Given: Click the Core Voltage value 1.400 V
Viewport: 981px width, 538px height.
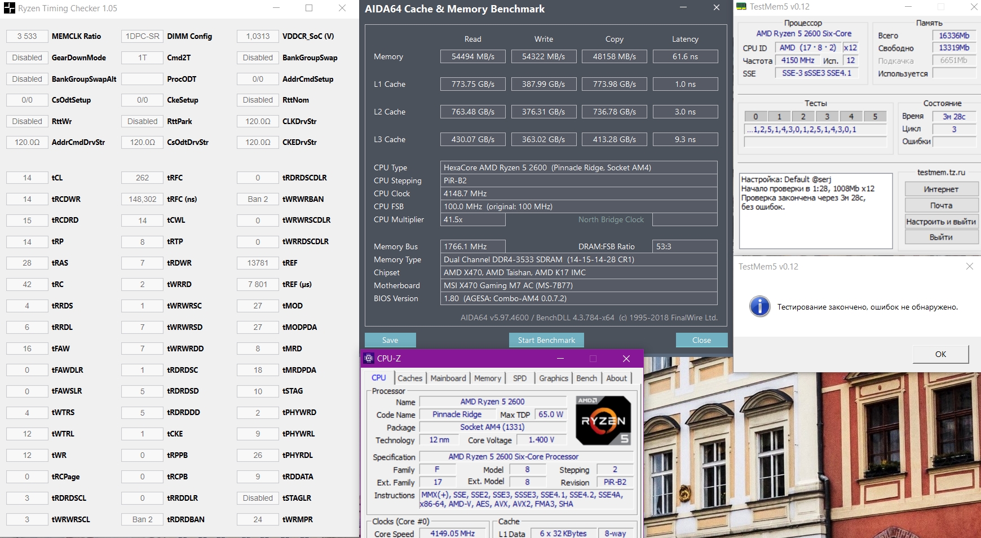Looking at the screenshot, I should pyautogui.click(x=541, y=440).
